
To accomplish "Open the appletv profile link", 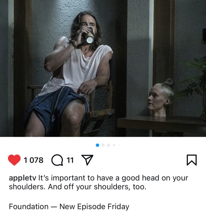I will pos(23,178).
